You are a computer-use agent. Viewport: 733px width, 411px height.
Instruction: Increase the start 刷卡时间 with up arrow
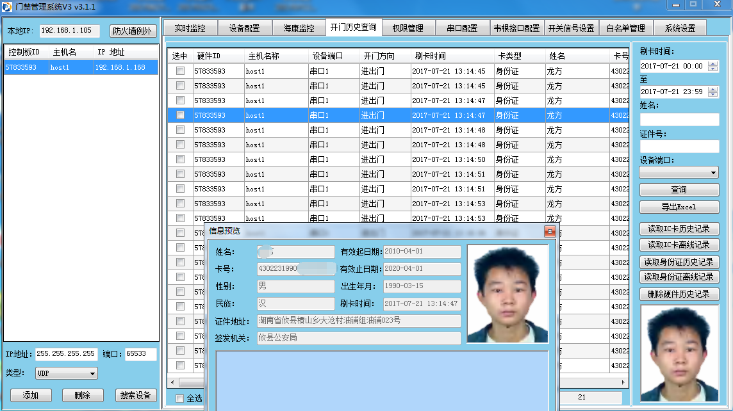coord(713,63)
